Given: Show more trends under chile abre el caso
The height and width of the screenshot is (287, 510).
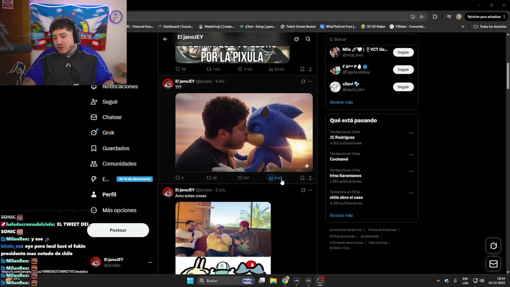Looking at the screenshot, I should click(341, 215).
